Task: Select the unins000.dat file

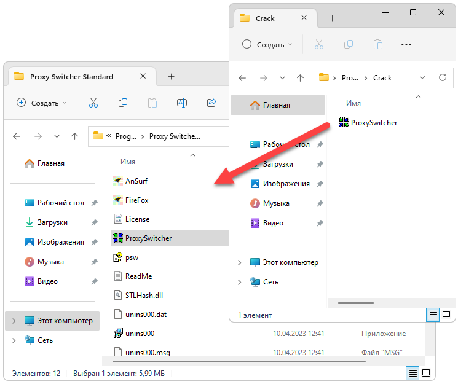Action: click(140, 314)
